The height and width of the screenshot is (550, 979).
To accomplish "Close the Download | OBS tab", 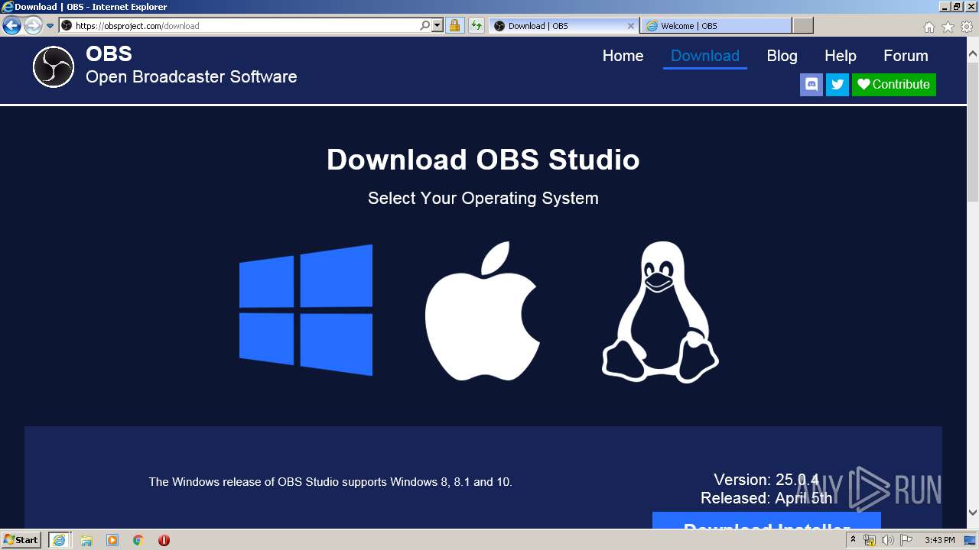I will coord(631,25).
